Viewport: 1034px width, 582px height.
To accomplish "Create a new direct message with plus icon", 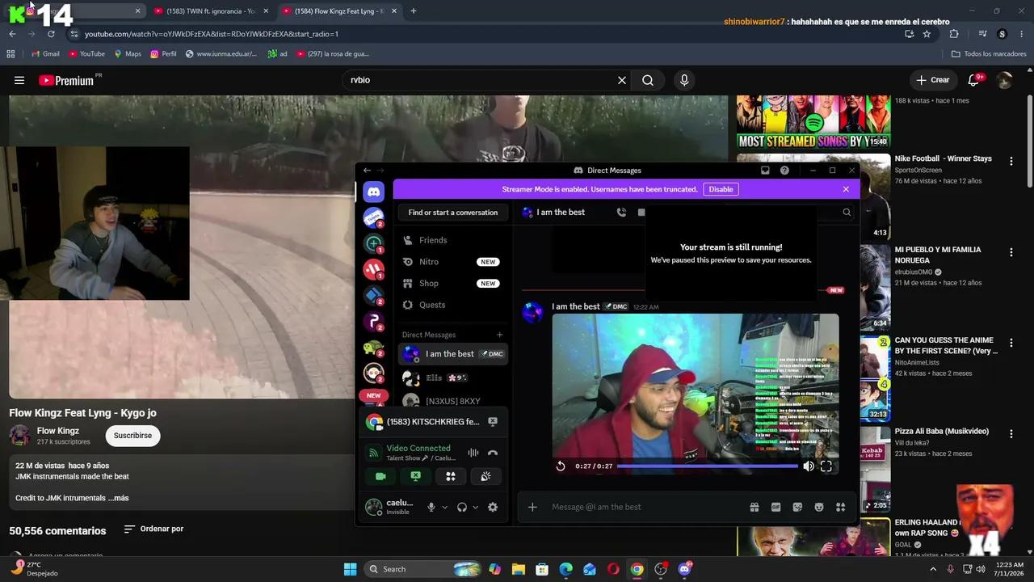I will pyautogui.click(x=499, y=335).
